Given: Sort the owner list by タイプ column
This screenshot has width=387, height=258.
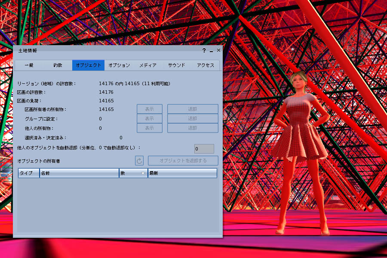Looking at the screenshot, I should tap(29, 173).
